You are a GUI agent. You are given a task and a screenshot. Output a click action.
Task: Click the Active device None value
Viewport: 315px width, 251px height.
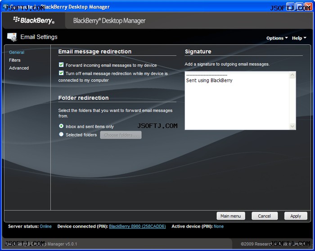click(219, 226)
